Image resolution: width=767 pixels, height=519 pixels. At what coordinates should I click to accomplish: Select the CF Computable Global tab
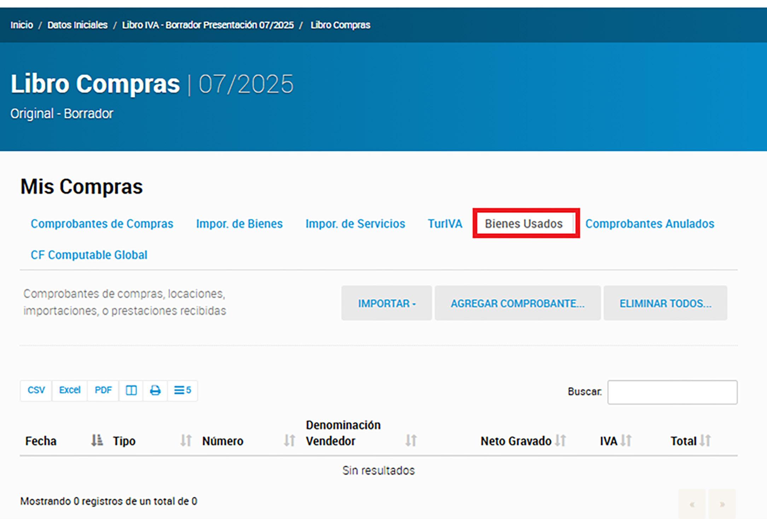[x=89, y=255]
